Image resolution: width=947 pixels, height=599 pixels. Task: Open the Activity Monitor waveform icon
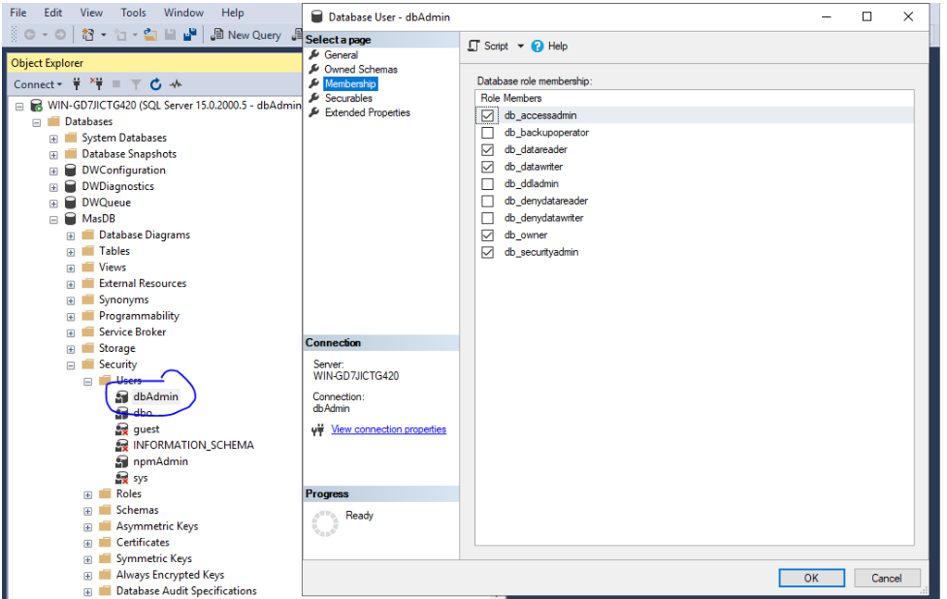pyautogui.click(x=176, y=84)
